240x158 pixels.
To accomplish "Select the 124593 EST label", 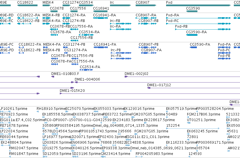I will click(x=195, y=154).
